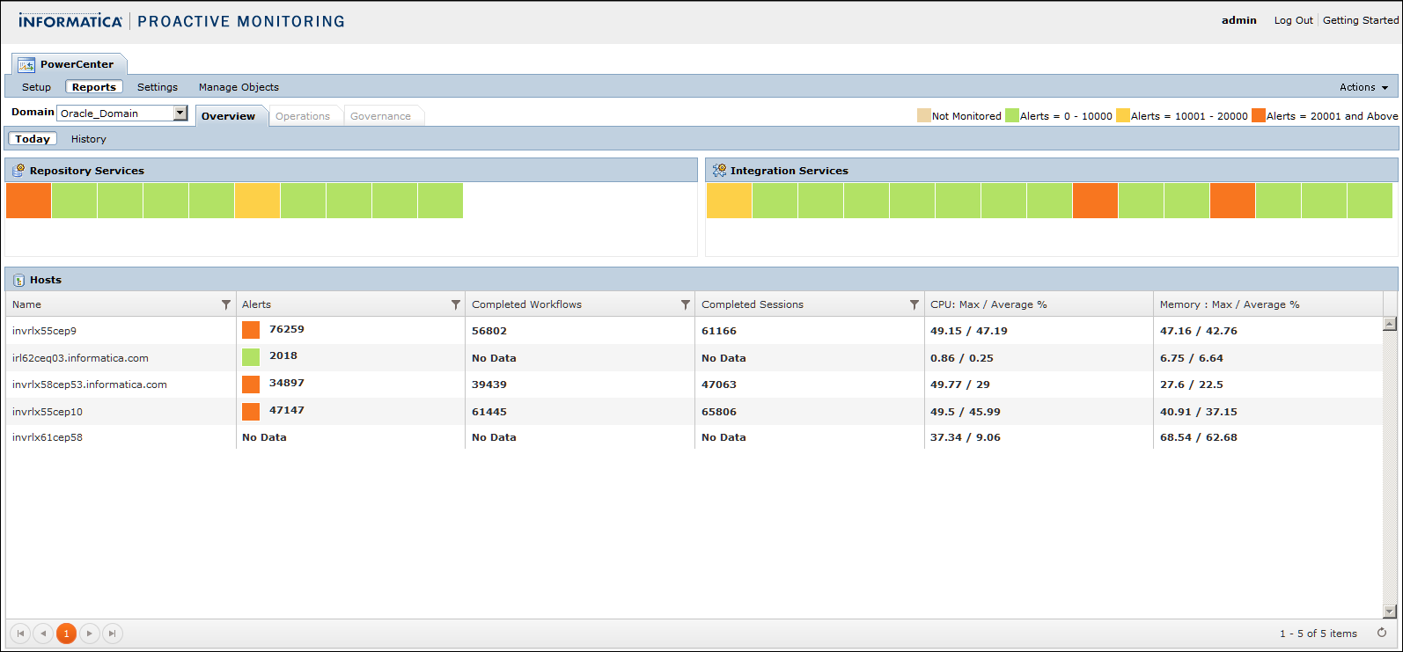Open the Getting Started link

coord(1360,20)
